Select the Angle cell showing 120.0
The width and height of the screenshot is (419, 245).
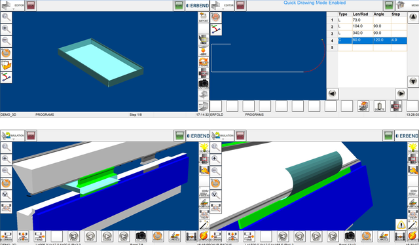pyautogui.click(x=382, y=41)
